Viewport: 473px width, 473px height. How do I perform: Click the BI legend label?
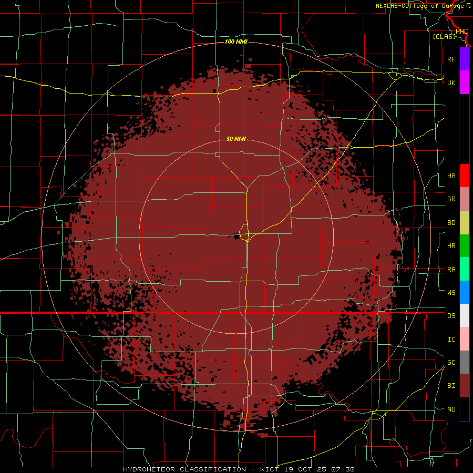point(451,386)
